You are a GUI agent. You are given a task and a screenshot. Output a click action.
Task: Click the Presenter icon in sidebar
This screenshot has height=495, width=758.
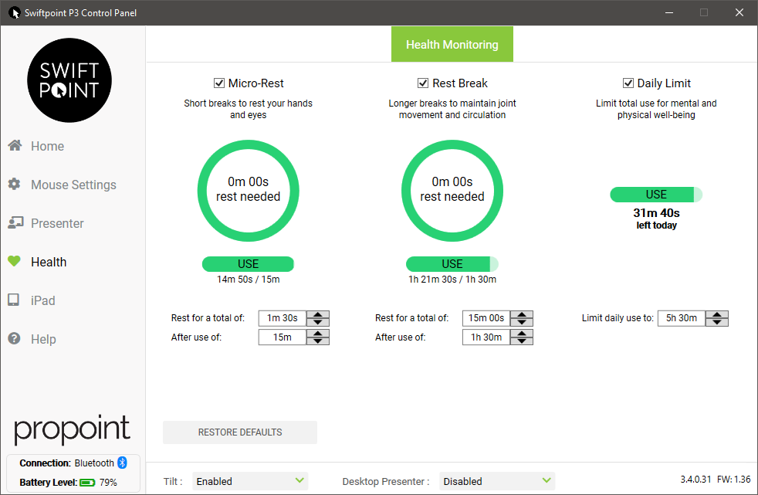[x=15, y=222]
